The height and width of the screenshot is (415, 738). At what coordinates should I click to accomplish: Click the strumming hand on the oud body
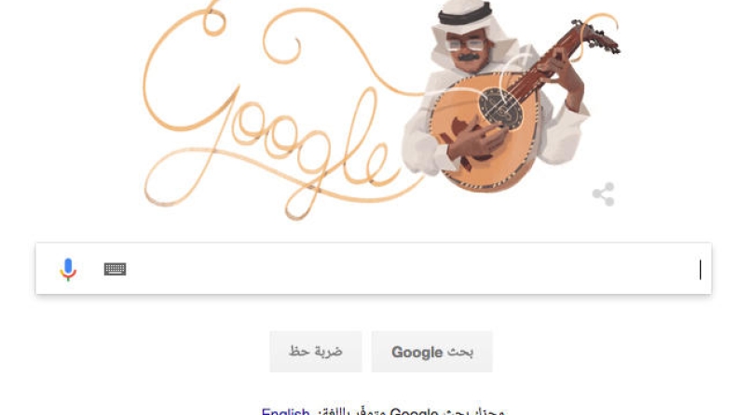click(475, 141)
